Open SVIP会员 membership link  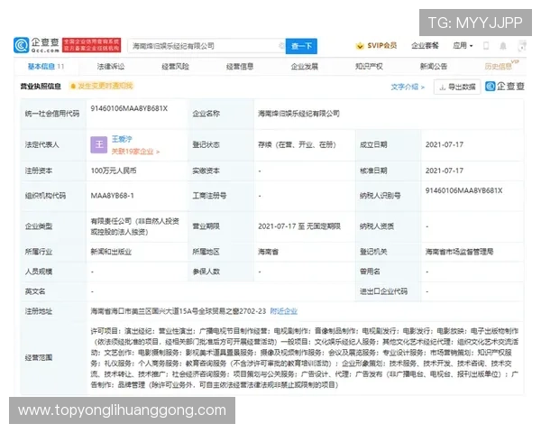381,46
